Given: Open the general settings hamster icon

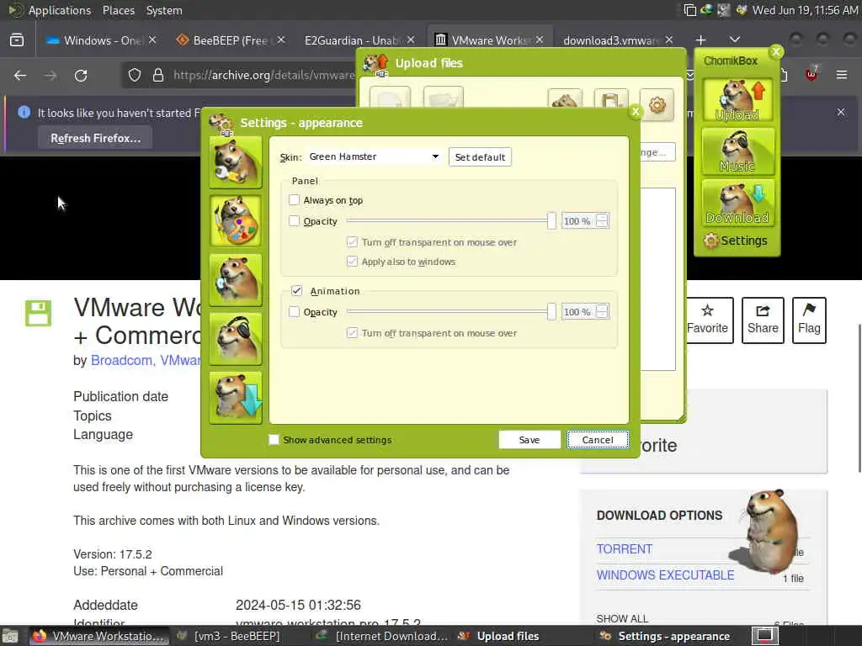Looking at the screenshot, I should pyautogui.click(x=236, y=162).
